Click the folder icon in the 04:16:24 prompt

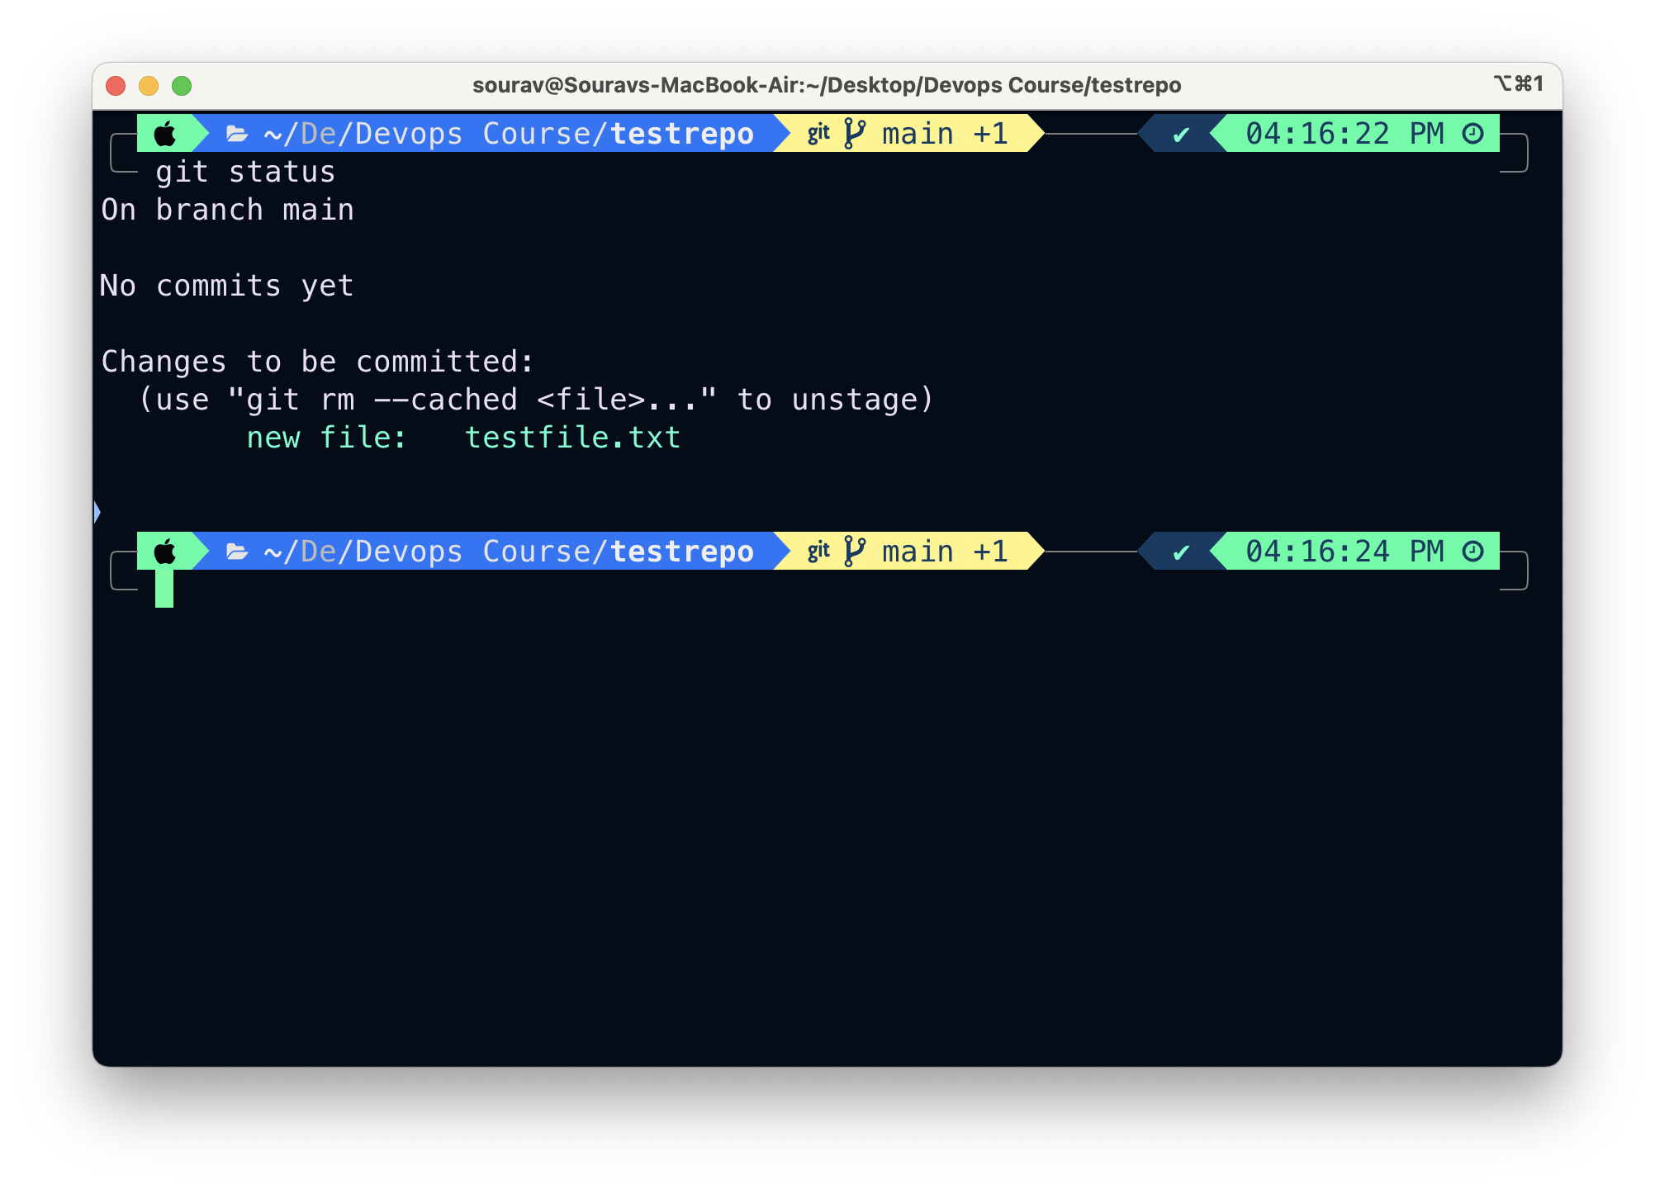[x=237, y=552]
